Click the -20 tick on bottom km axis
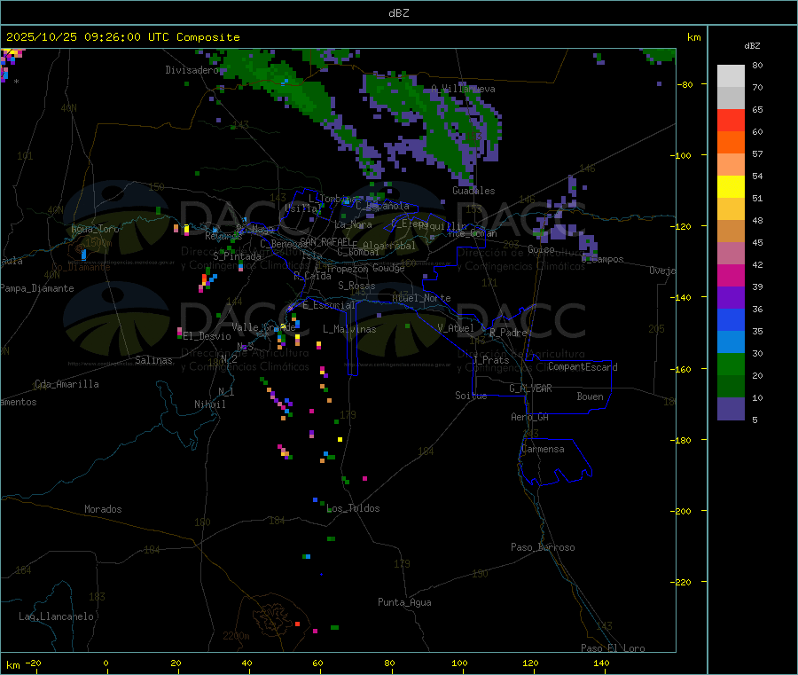This screenshot has height=675, width=798. pos(34,663)
